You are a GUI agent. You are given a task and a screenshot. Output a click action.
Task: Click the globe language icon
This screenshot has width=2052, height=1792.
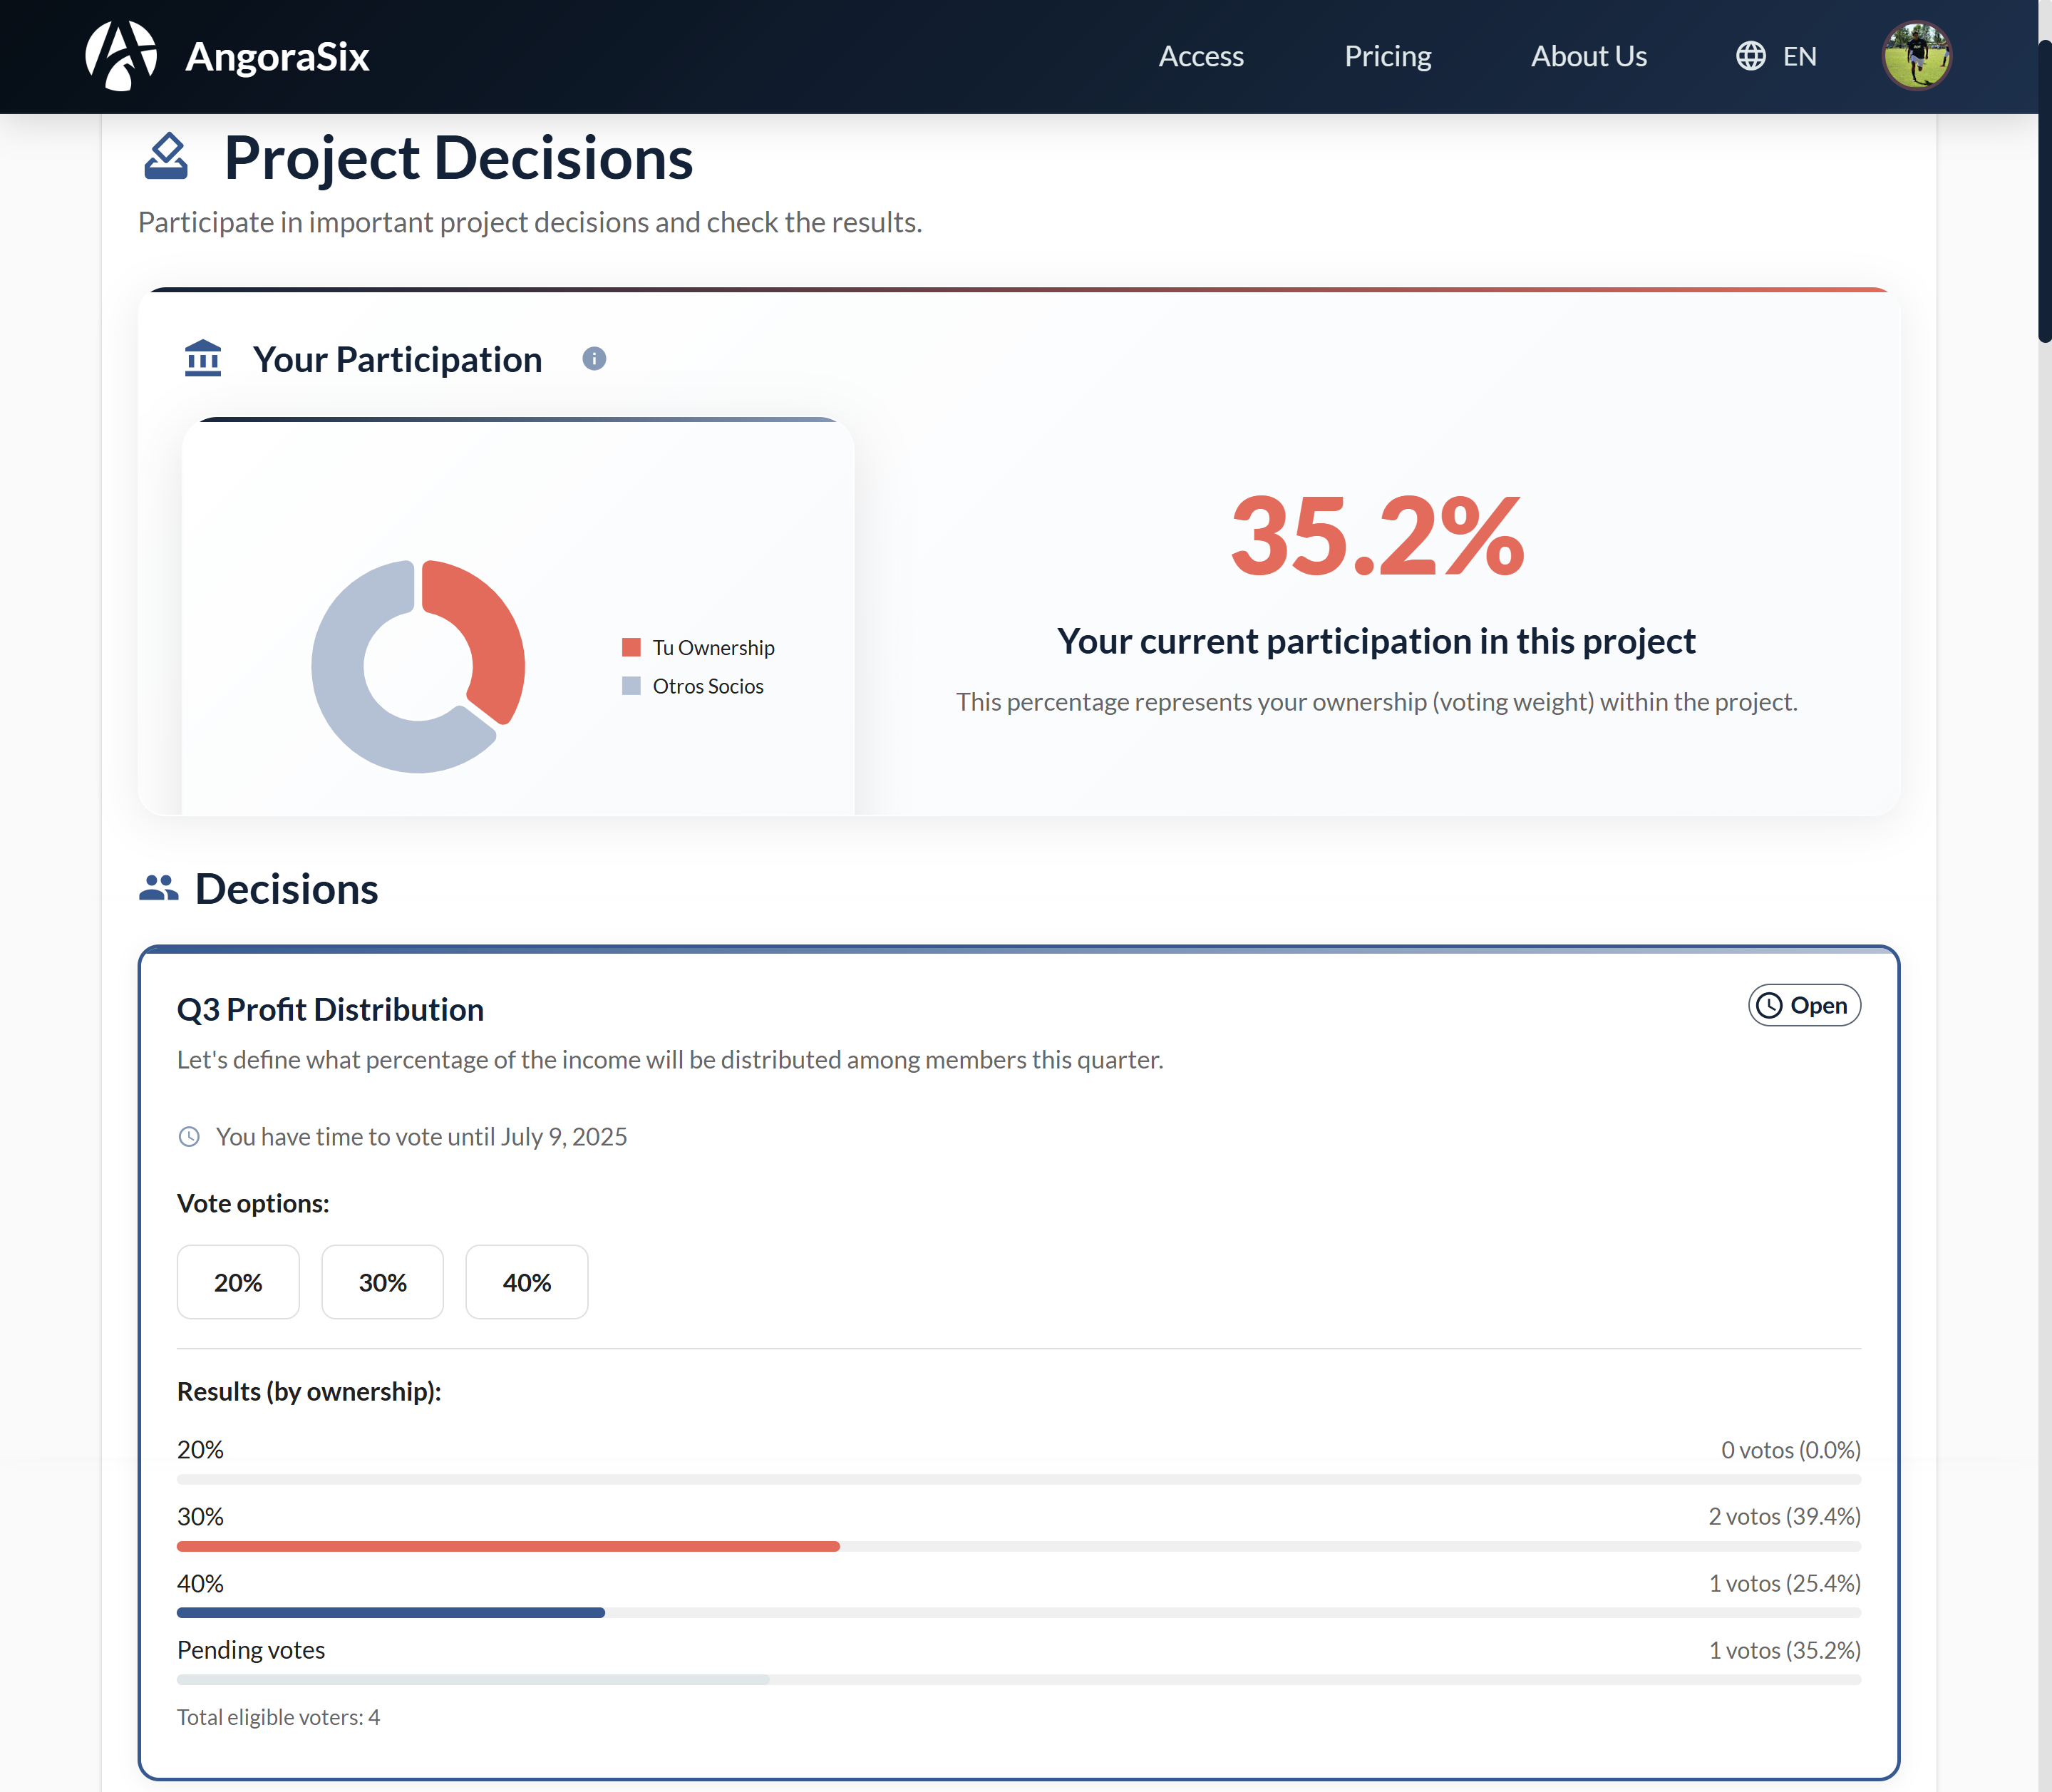point(1750,56)
